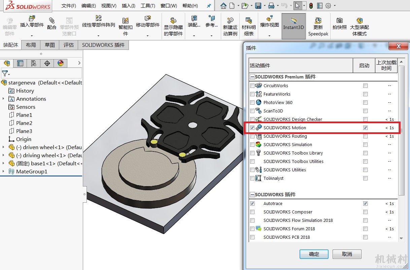Click the Open folder icon
This screenshot has width=410, height=270.
(x=245, y=6)
